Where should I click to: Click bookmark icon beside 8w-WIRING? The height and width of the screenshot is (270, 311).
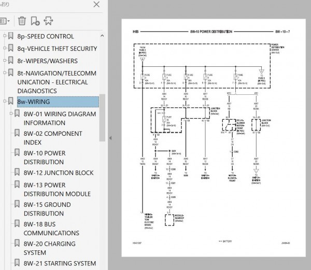click(11, 101)
